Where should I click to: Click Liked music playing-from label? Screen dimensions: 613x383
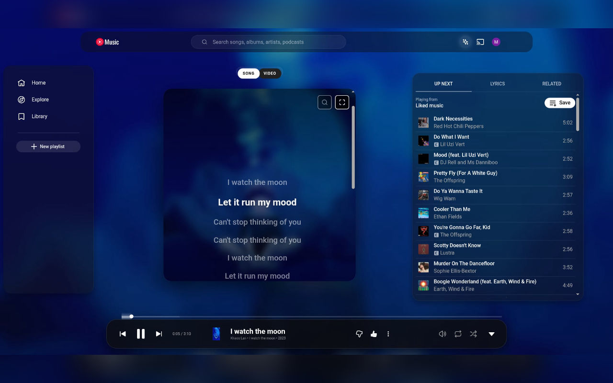coord(430,106)
